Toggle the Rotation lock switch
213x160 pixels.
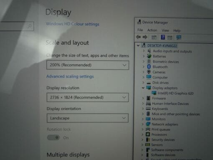coord(53,137)
